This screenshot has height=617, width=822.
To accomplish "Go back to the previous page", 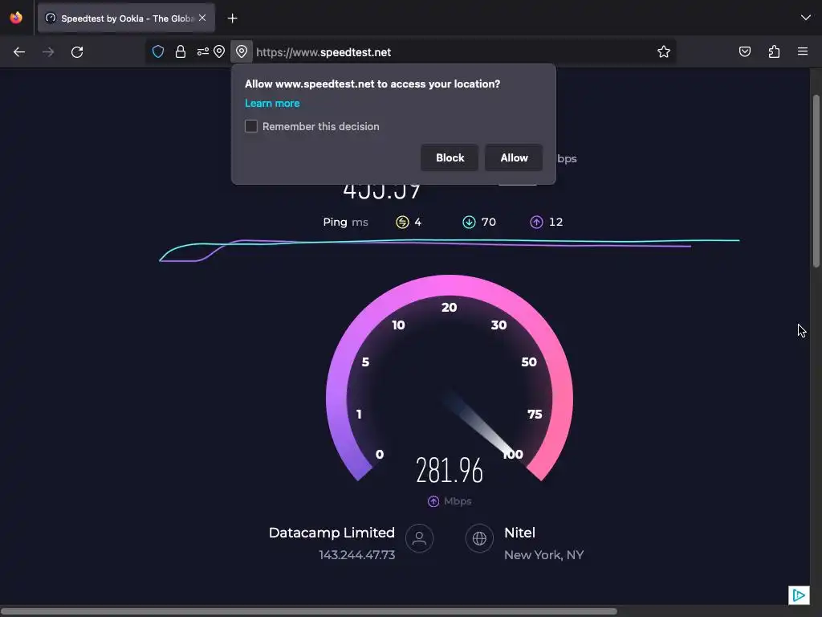I will coord(19,52).
